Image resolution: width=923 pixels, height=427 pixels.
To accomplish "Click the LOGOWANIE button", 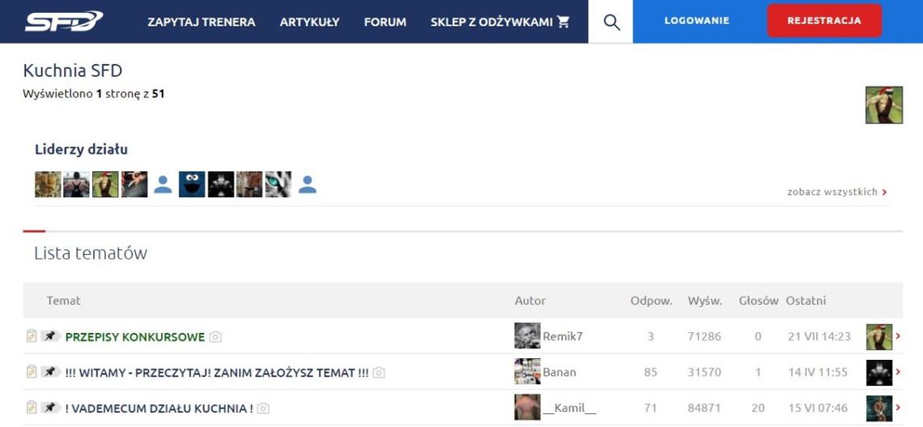I will coord(696,21).
